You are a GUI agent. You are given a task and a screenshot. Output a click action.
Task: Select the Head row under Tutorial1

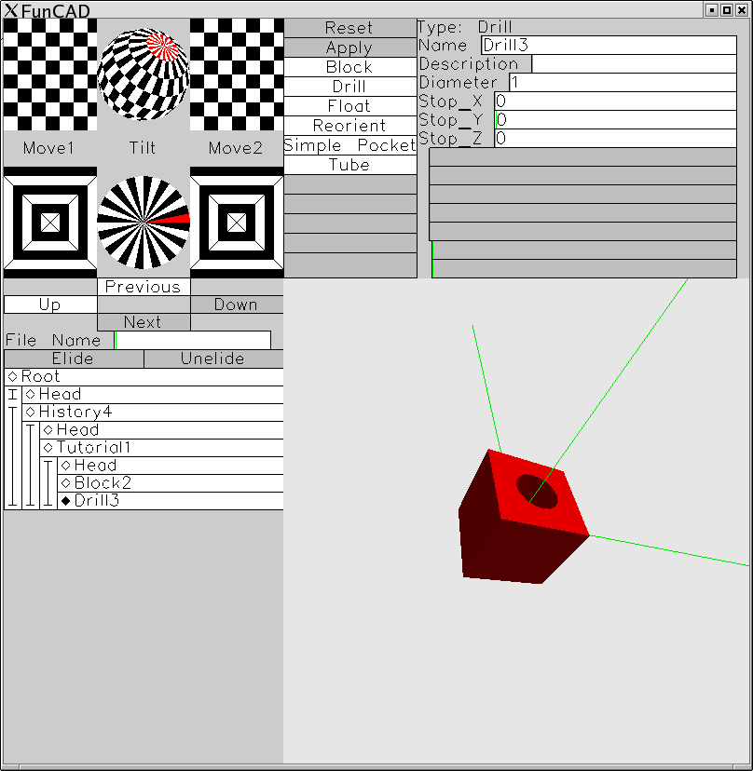point(171,466)
